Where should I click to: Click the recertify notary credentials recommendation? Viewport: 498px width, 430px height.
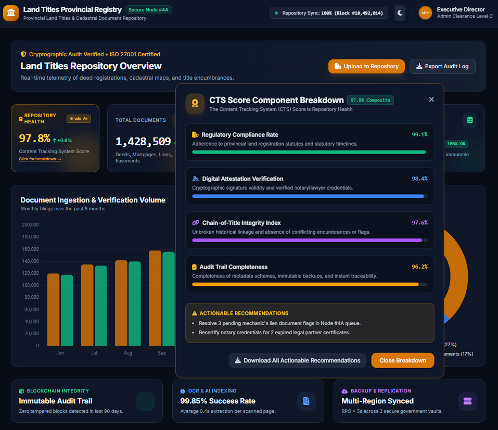click(274, 333)
